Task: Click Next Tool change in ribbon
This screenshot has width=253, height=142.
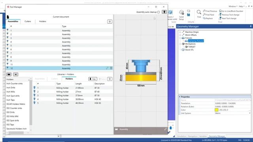Action: tap(228, 19)
